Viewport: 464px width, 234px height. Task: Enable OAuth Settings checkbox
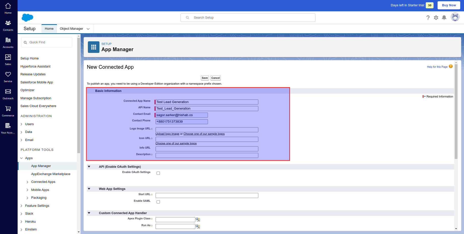(158, 173)
